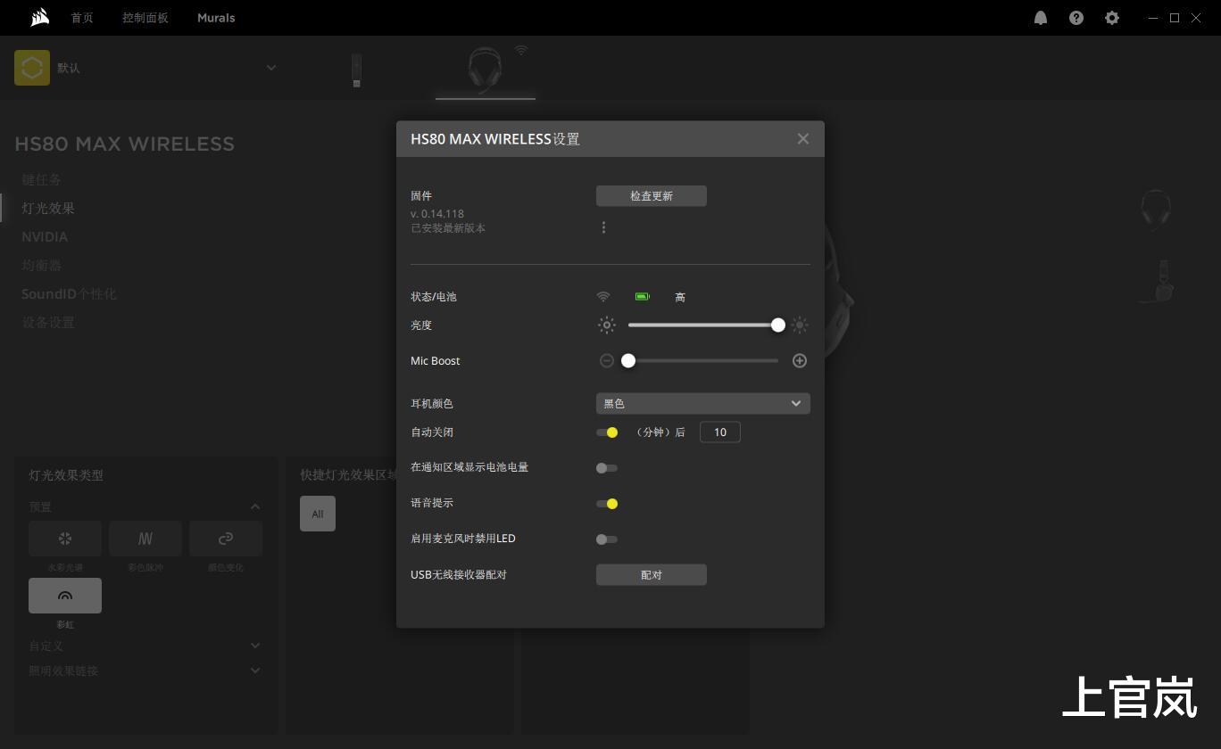This screenshot has height=749, width=1221.
Task: Click the Mic Boost slider handle
Action: 628,361
